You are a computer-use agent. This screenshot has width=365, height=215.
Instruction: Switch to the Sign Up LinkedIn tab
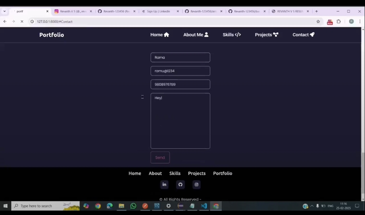point(159,11)
